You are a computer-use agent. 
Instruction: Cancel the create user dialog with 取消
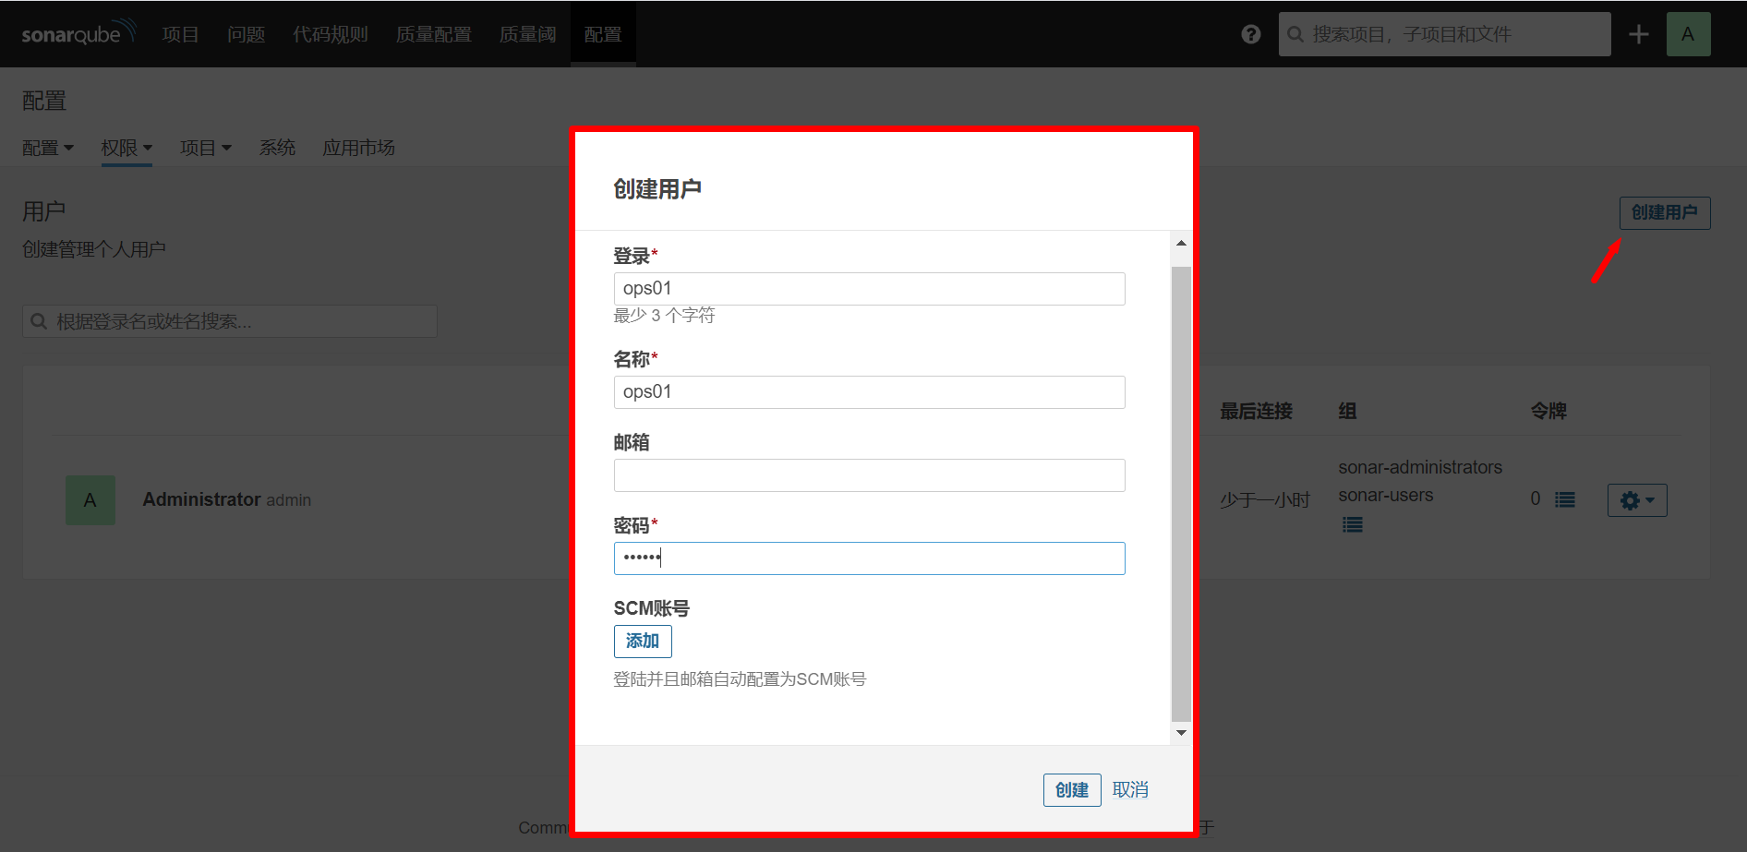pos(1130,790)
